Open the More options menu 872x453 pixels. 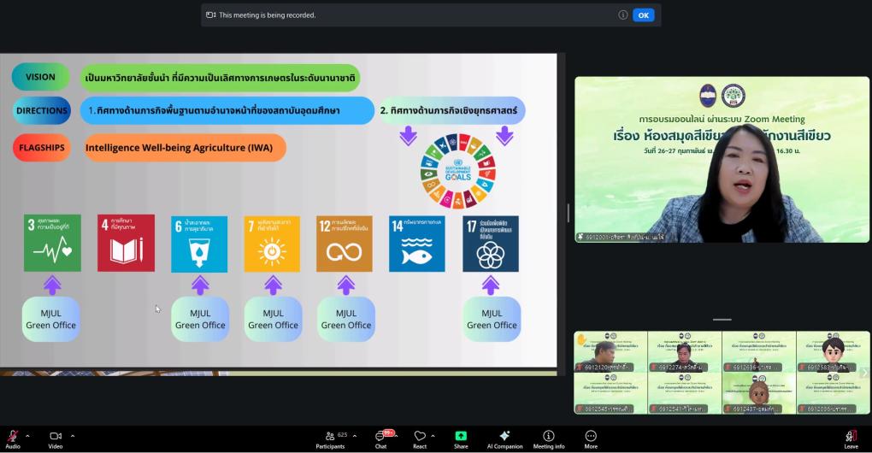pyautogui.click(x=591, y=437)
